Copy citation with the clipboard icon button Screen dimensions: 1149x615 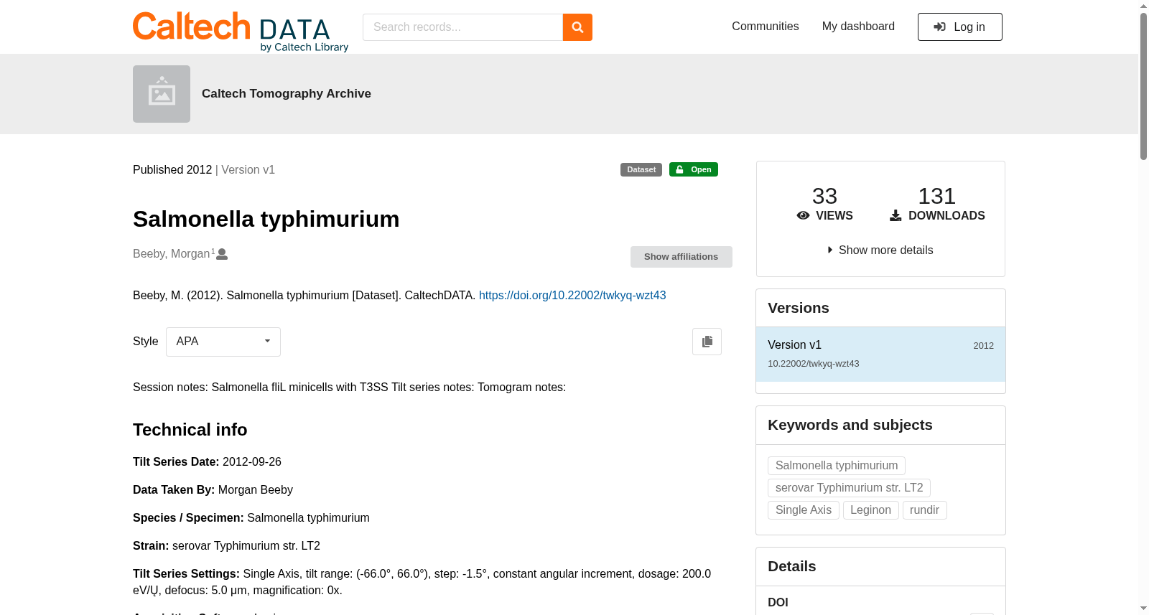click(707, 342)
